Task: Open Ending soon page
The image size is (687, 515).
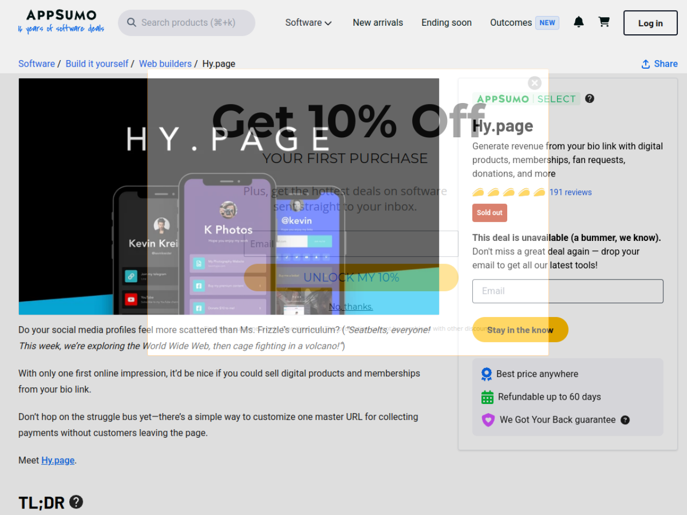Action: 447,23
